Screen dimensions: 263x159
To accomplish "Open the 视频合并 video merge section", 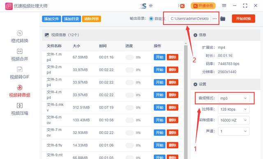I will tap(20, 55).
